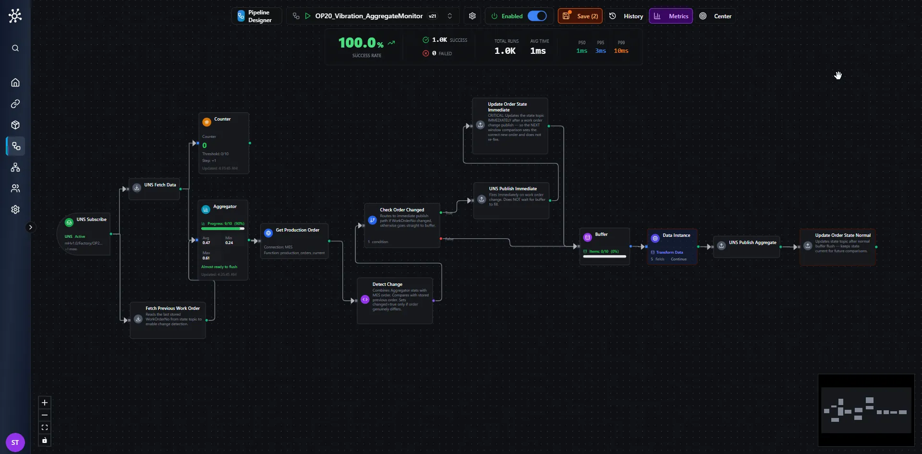
Task: Click the Buffer items progress bar
Action: pyautogui.click(x=605, y=257)
